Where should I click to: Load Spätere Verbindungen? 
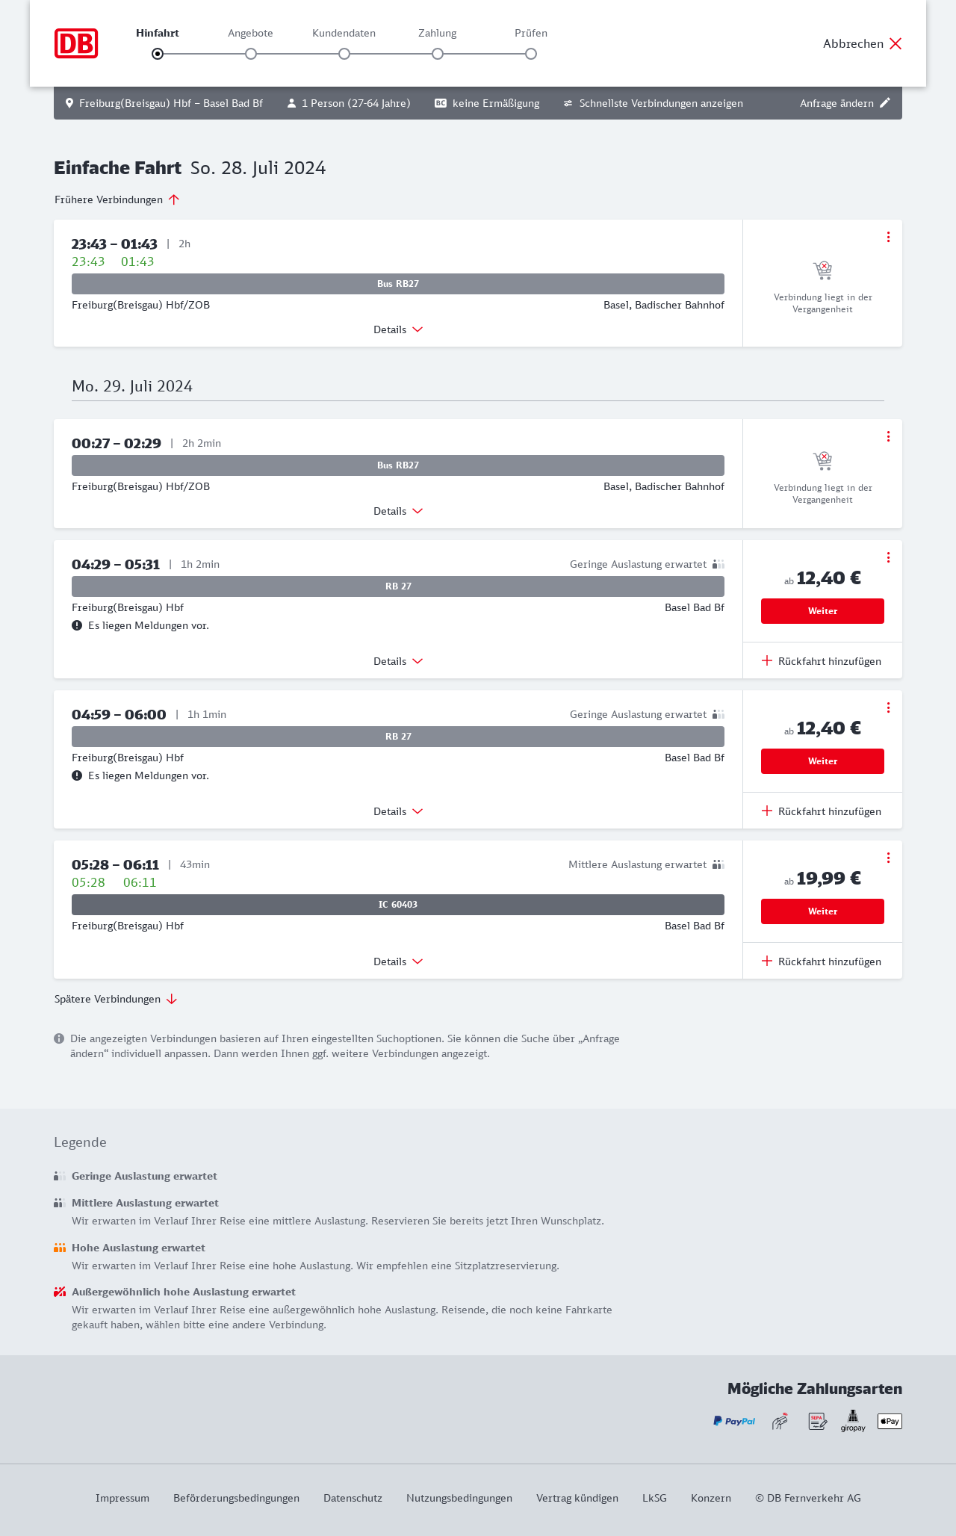[116, 999]
